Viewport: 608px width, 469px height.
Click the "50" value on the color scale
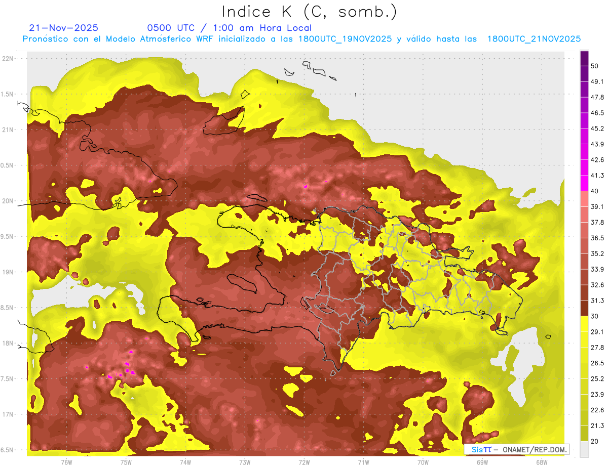[595, 66]
